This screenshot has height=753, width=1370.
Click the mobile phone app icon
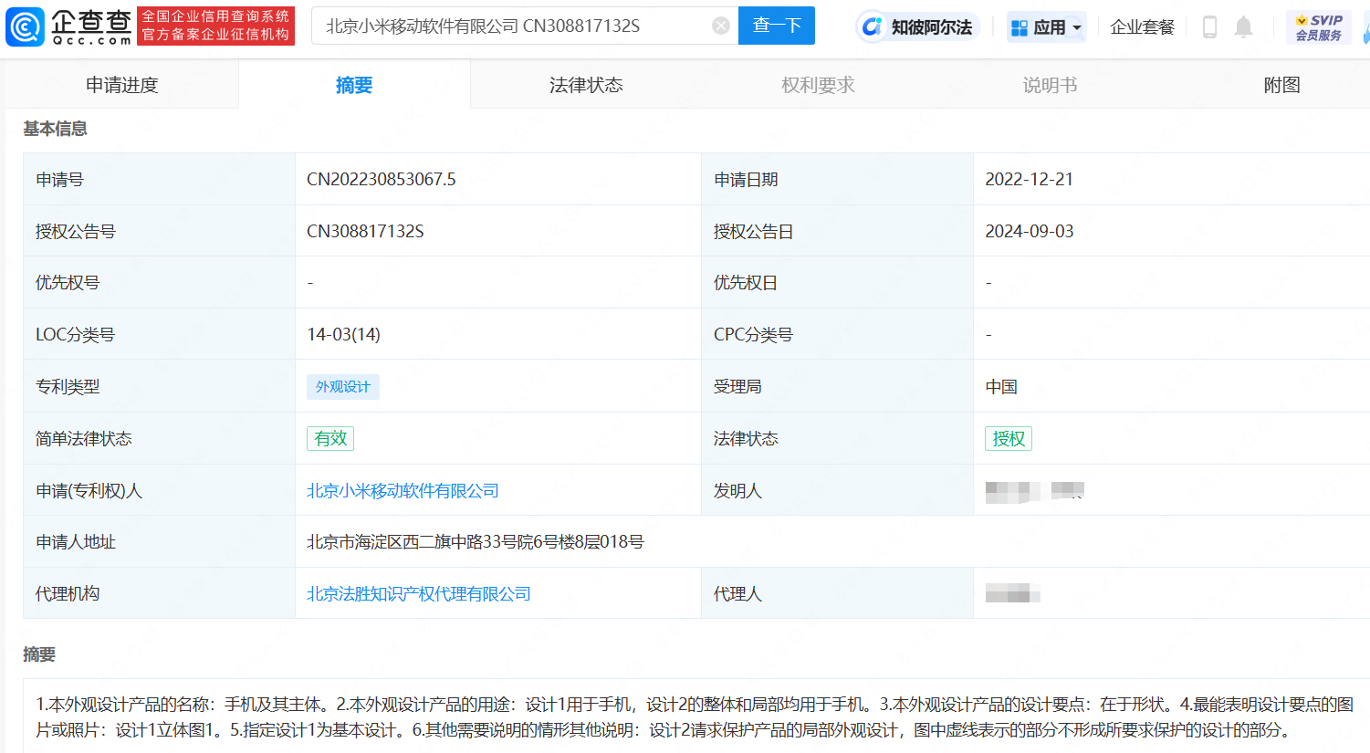click(1209, 27)
